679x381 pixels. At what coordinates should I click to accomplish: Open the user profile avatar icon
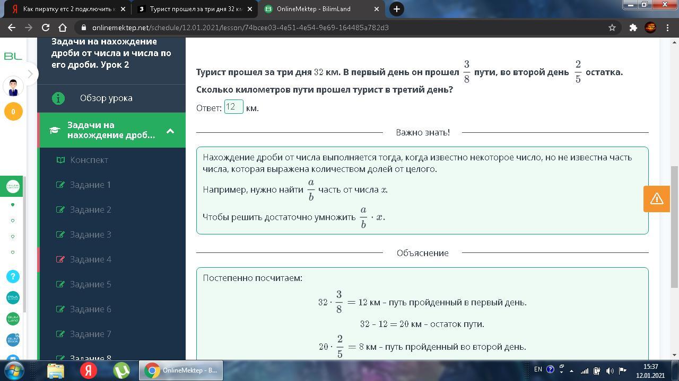tap(13, 86)
